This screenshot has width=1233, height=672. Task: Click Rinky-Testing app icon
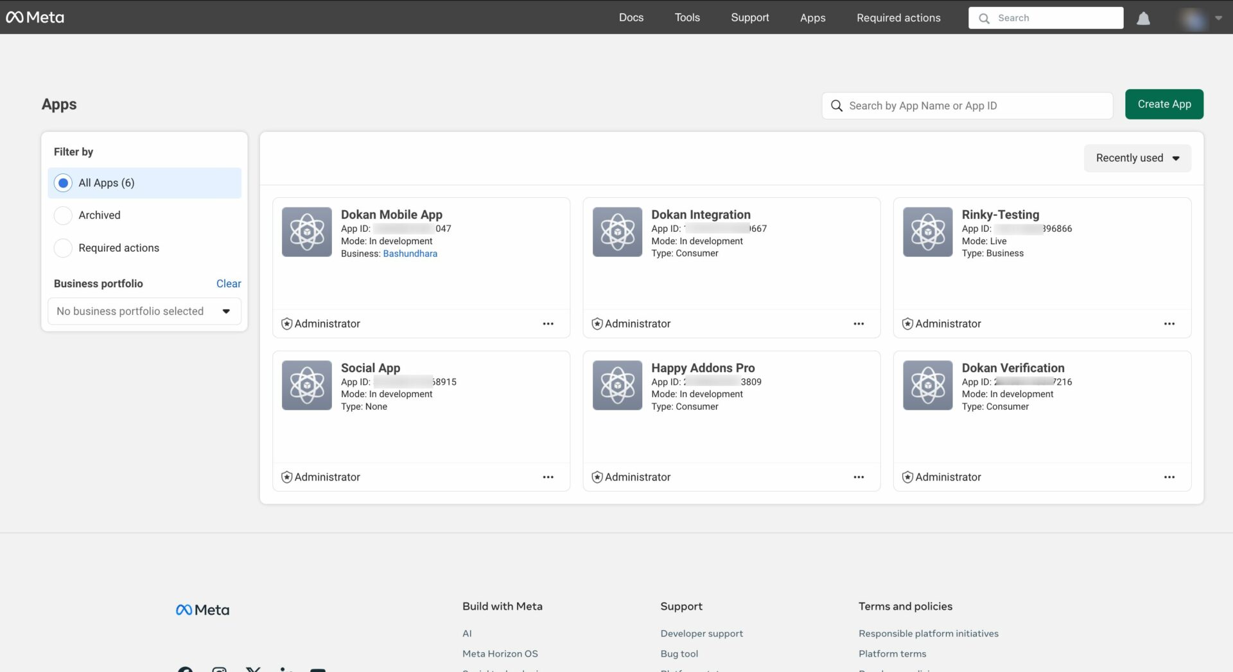928,232
